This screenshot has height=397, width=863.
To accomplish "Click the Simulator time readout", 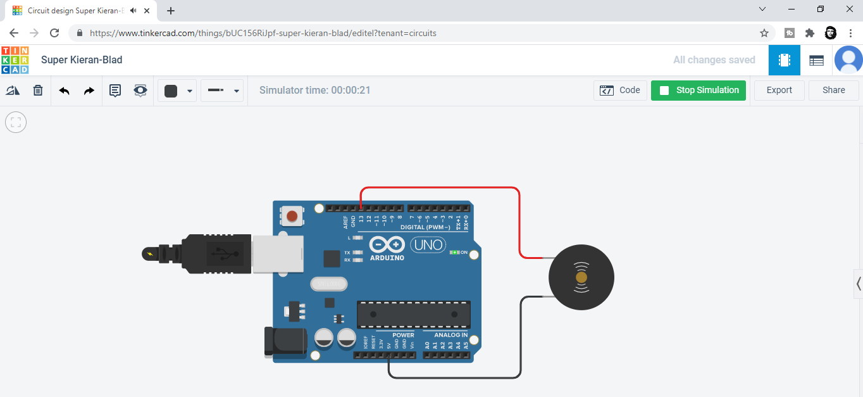I will pyautogui.click(x=315, y=91).
